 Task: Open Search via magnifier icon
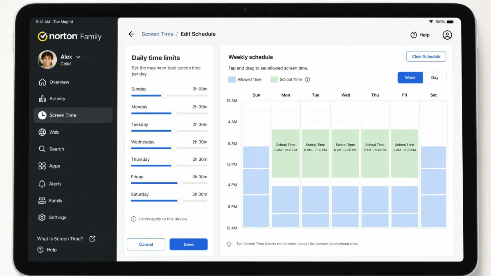42,149
